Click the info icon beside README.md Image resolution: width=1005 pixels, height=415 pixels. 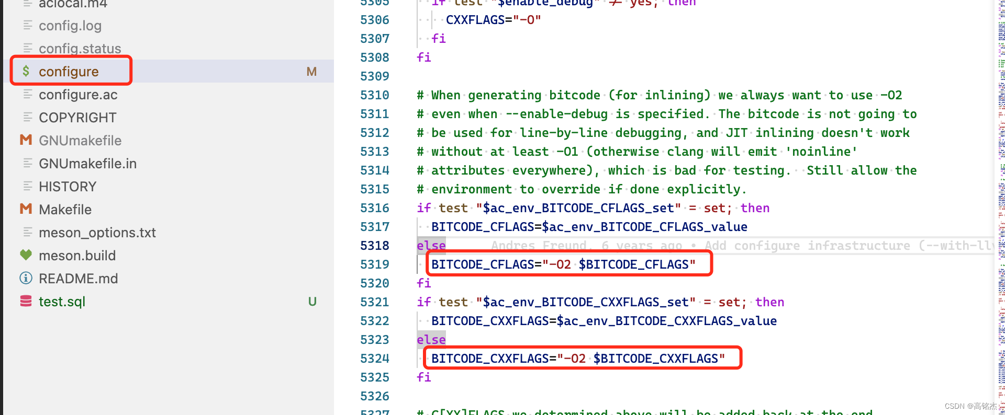pos(26,278)
